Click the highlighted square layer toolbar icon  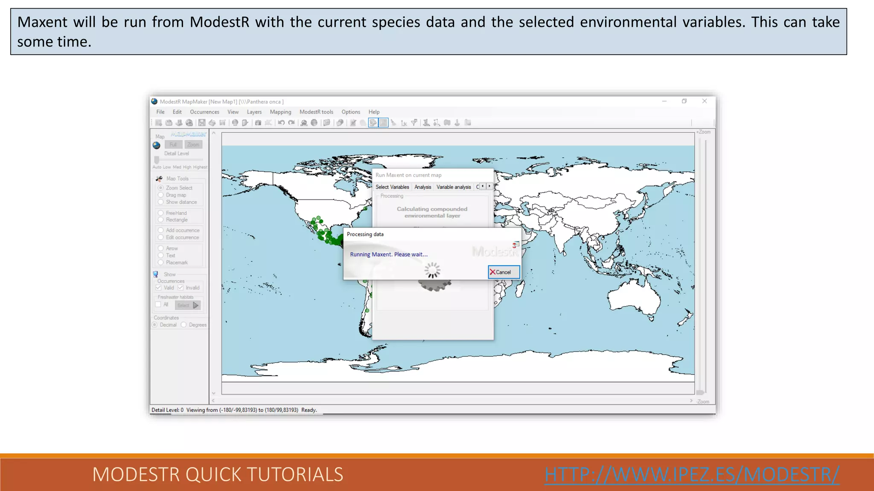(x=384, y=123)
